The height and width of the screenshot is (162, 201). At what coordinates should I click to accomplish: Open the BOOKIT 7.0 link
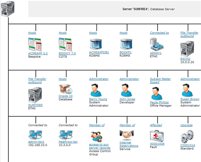pyautogui.click(x=67, y=53)
